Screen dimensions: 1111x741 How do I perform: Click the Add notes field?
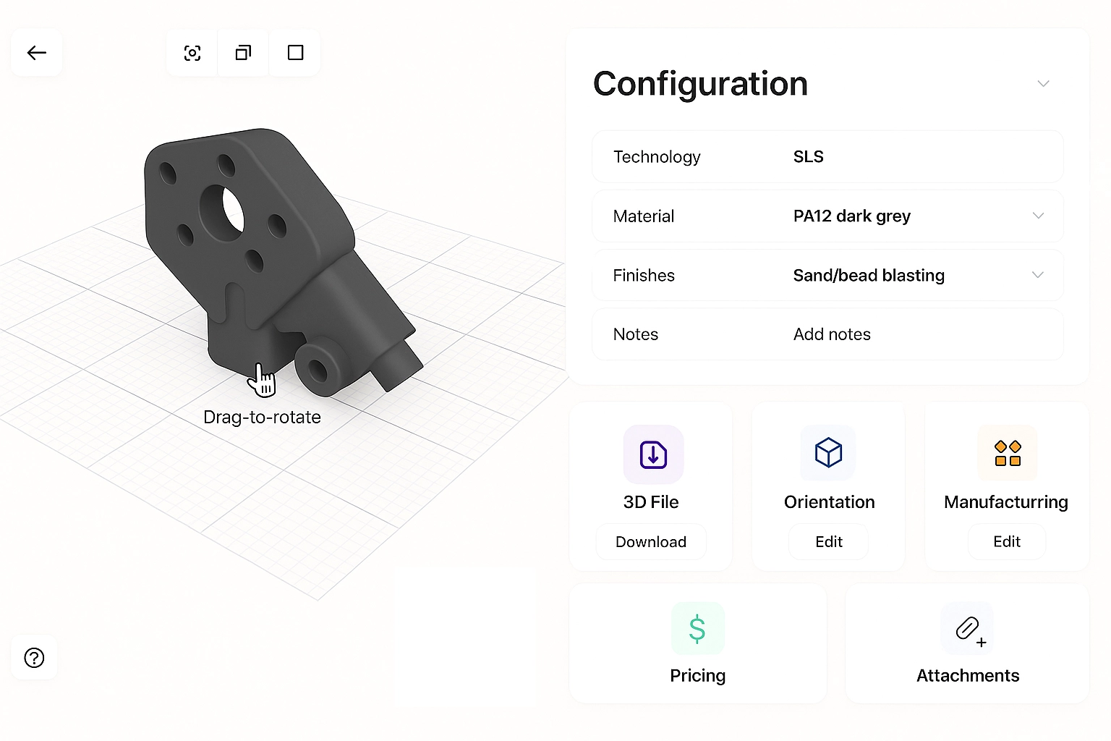[x=832, y=334]
